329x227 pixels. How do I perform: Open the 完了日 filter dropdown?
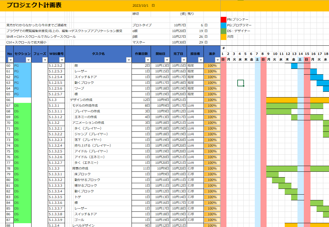183,60
